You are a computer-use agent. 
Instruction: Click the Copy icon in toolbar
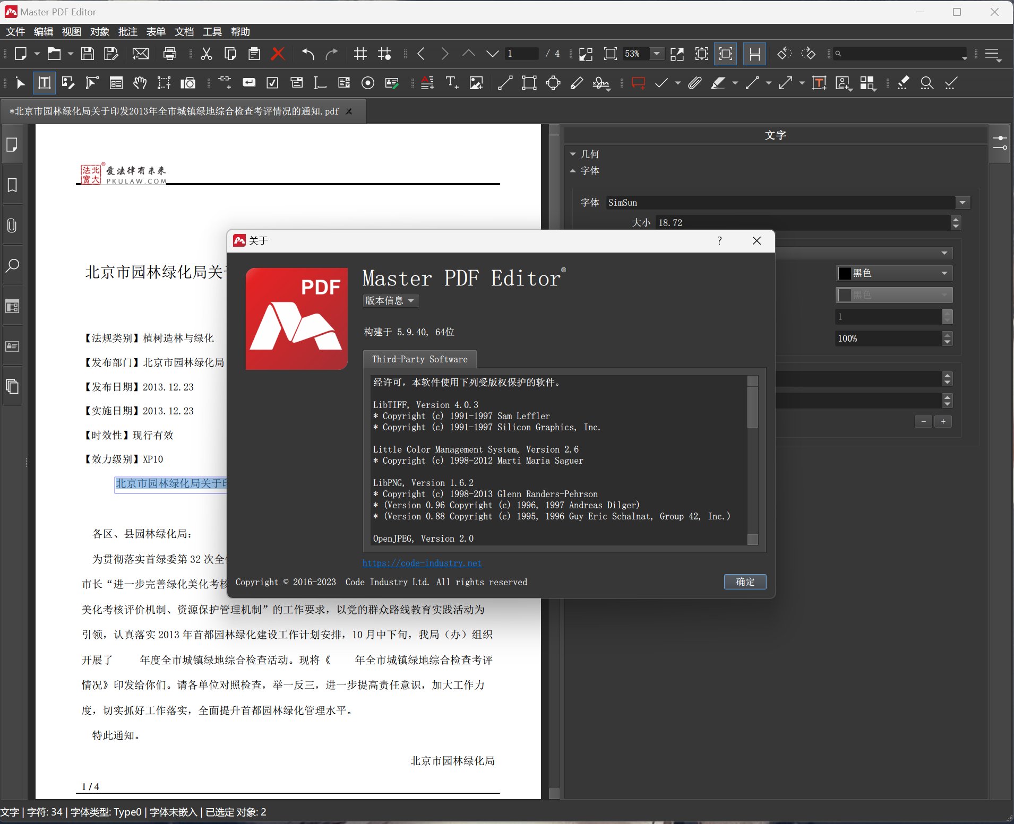pos(230,54)
